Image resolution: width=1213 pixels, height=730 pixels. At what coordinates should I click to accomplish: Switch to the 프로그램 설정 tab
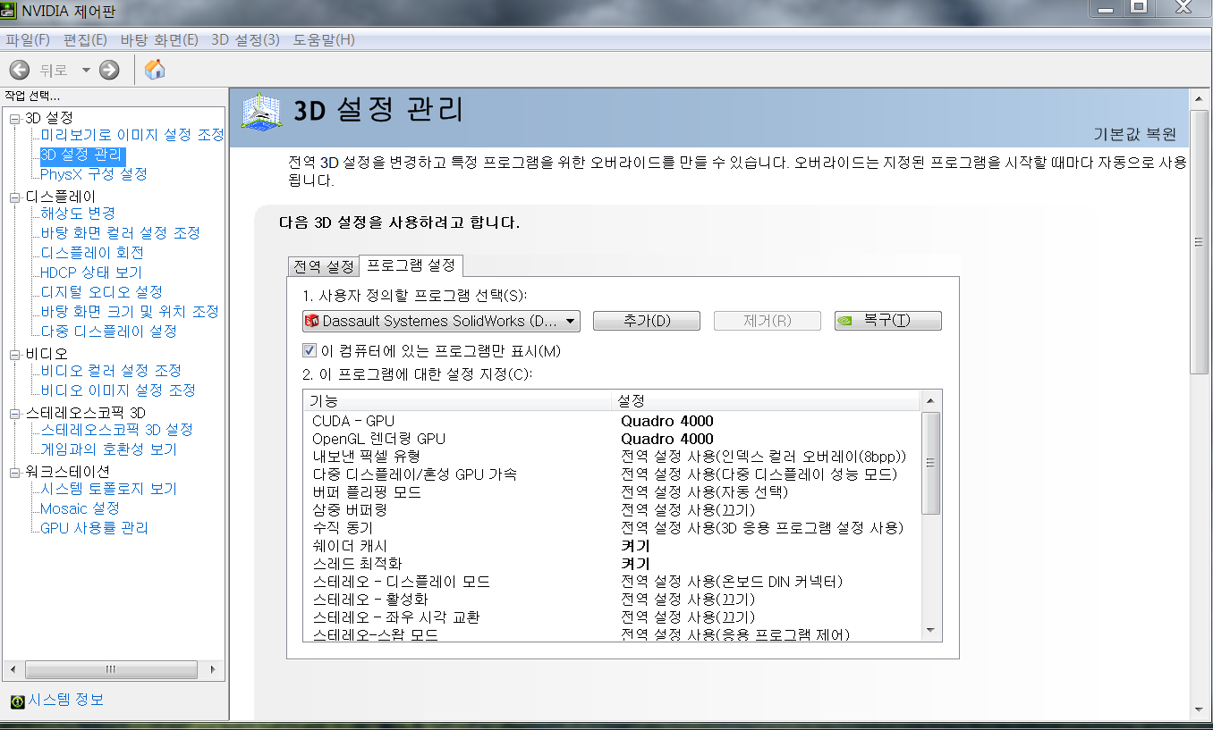411,265
